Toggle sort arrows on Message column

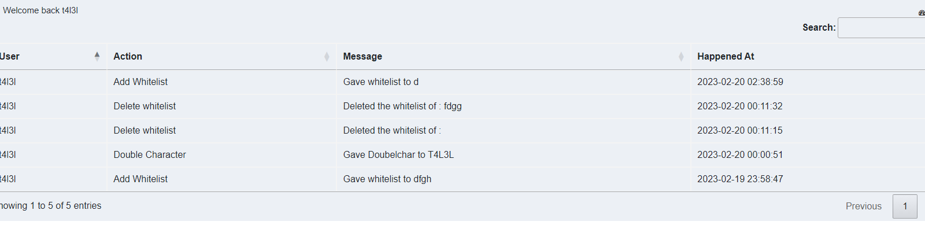tap(681, 56)
